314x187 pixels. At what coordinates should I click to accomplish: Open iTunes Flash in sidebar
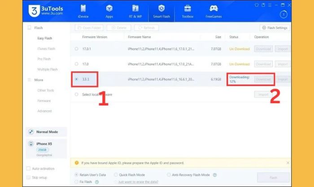(x=46, y=48)
